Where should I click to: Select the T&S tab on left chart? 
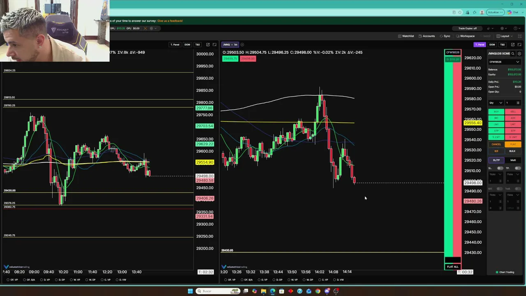click(x=198, y=44)
